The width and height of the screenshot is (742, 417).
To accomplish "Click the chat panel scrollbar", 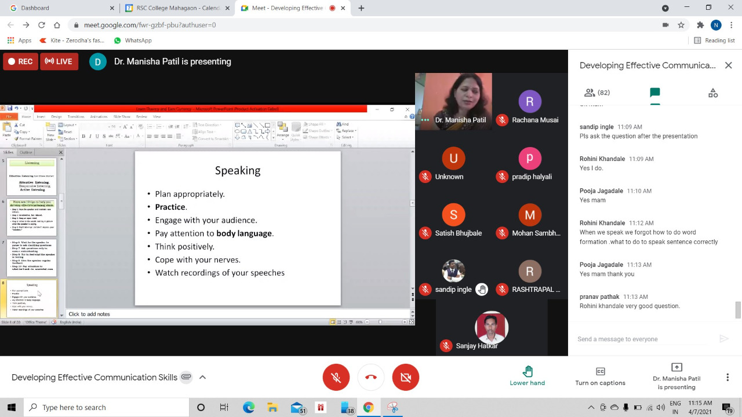I will click(738, 310).
